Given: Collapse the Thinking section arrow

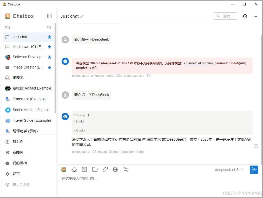Looking at the screenshot, I should tap(89, 115).
